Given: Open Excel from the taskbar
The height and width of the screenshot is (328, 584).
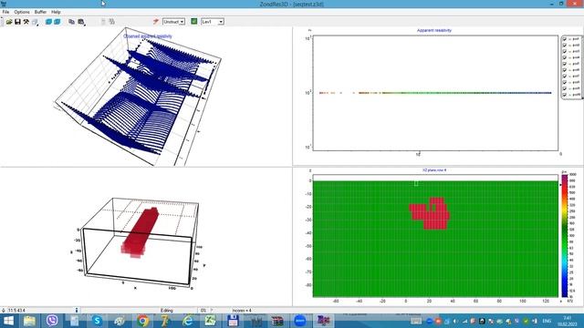Looking at the screenshot, I should tap(211, 321).
